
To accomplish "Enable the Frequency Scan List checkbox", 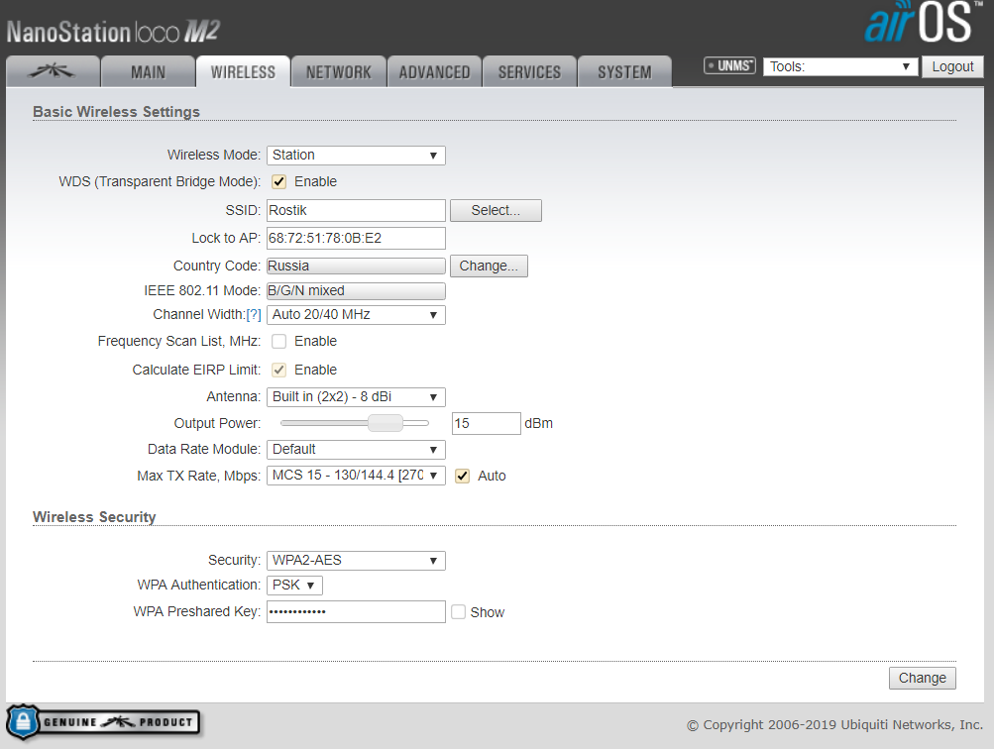I will pos(278,342).
